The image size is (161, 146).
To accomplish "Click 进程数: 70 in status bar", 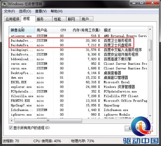I will (x=11, y=141).
